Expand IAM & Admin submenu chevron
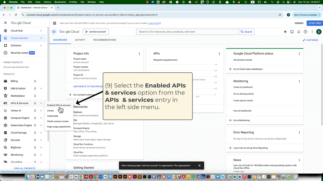The height and width of the screenshot is (181, 323). [x=41, y=88]
